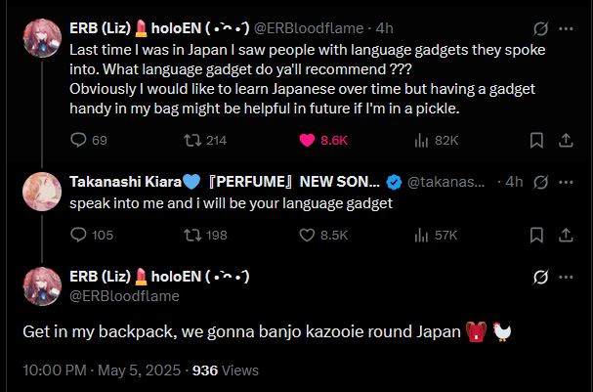Screen dimensions: 593x392
Task: Click Grok icon on Kiara's reply
Action: click(x=537, y=182)
